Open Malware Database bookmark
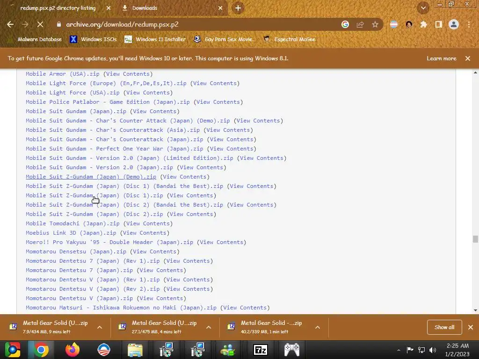The width and height of the screenshot is (479, 359). point(36,39)
